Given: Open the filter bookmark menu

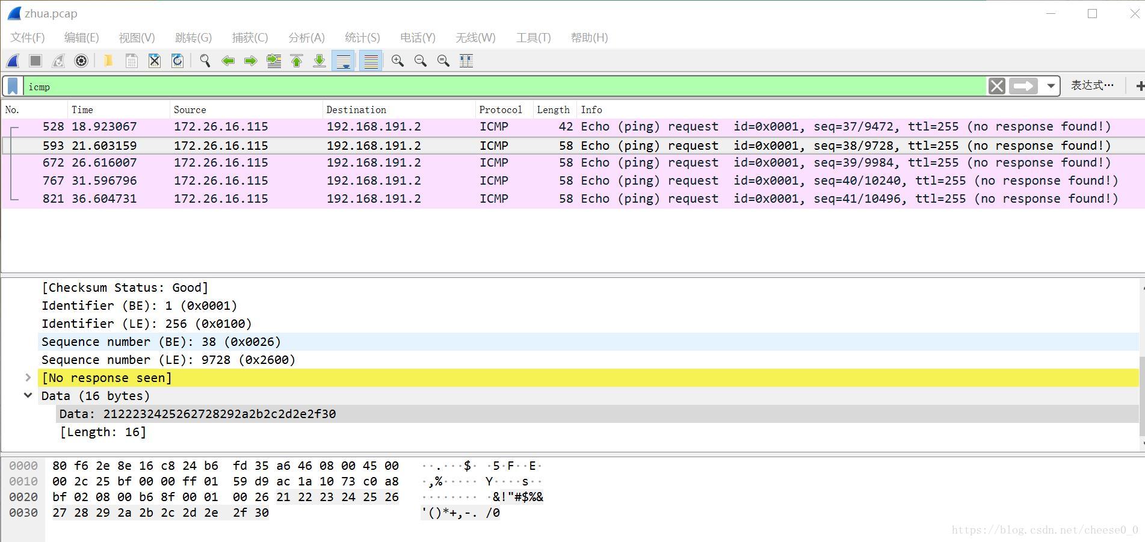Looking at the screenshot, I should click(13, 86).
